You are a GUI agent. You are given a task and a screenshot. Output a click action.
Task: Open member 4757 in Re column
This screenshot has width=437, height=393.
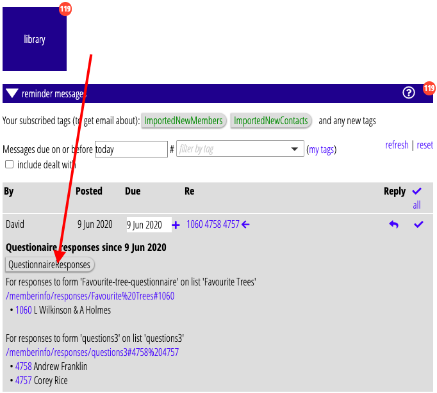tap(231, 224)
